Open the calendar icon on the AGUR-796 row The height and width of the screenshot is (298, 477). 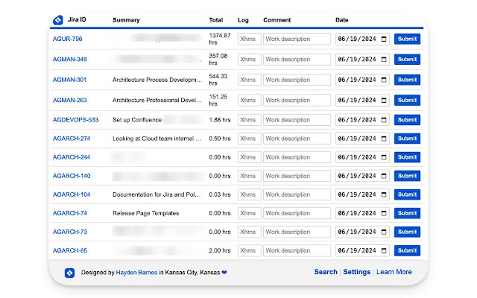pyautogui.click(x=383, y=39)
